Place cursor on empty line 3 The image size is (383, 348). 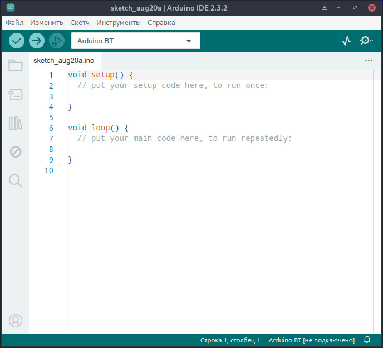[220, 96]
